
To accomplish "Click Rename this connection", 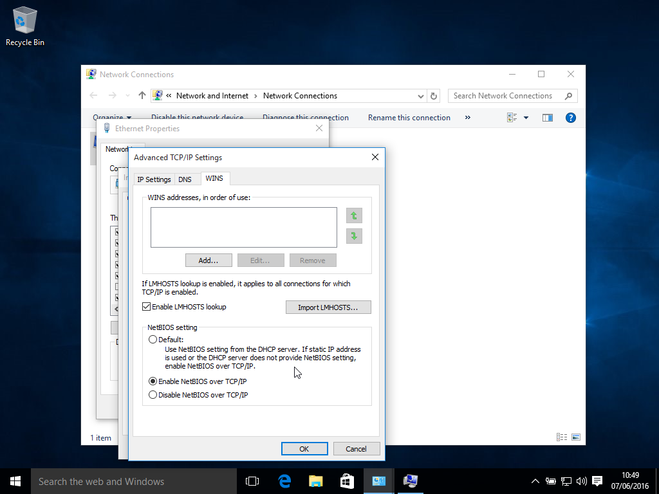I will [x=409, y=118].
